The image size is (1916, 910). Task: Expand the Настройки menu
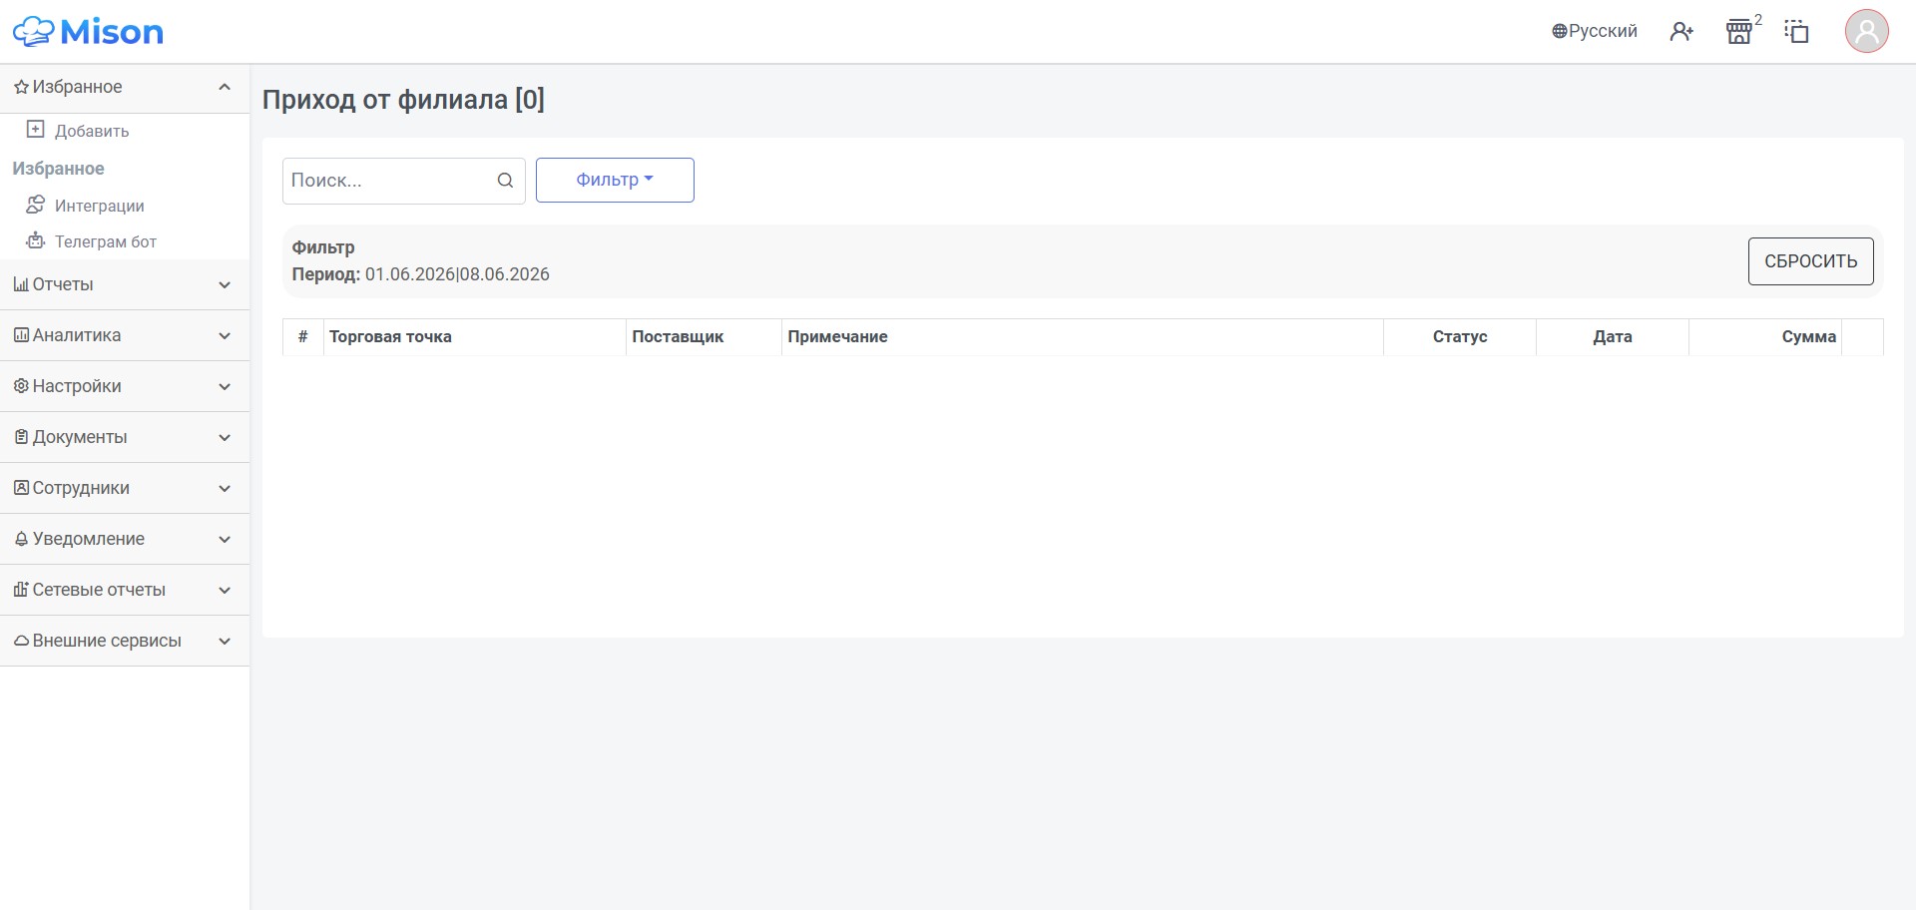125,386
